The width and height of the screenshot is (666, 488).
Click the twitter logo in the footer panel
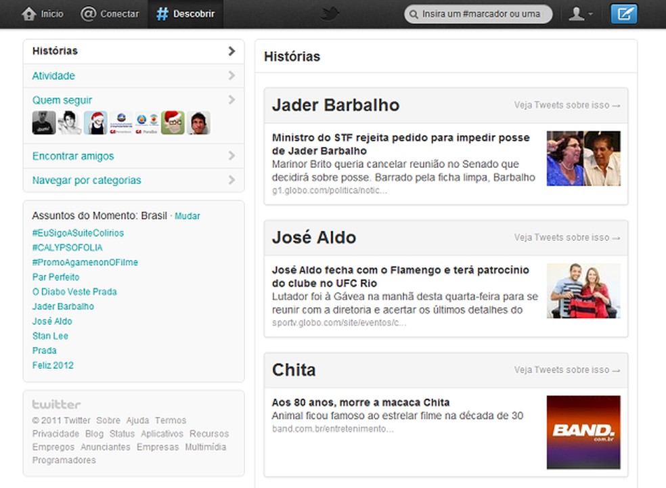click(x=56, y=405)
